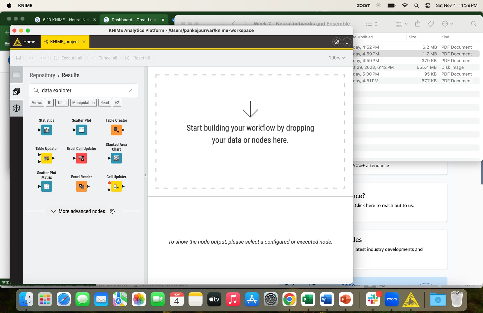The height and width of the screenshot is (313, 483).
Task: Select the Cell Updater node icon
Action: click(116, 186)
